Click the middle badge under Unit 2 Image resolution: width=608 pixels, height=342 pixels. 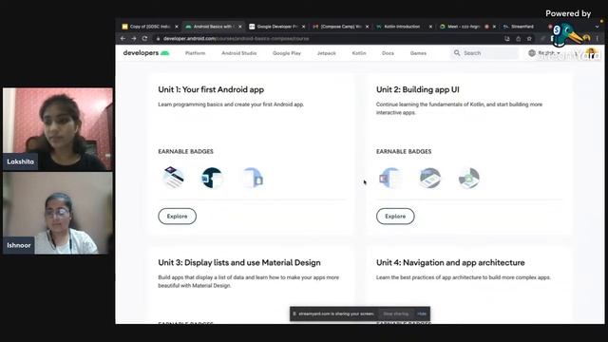pyautogui.click(x=430, y=178)
